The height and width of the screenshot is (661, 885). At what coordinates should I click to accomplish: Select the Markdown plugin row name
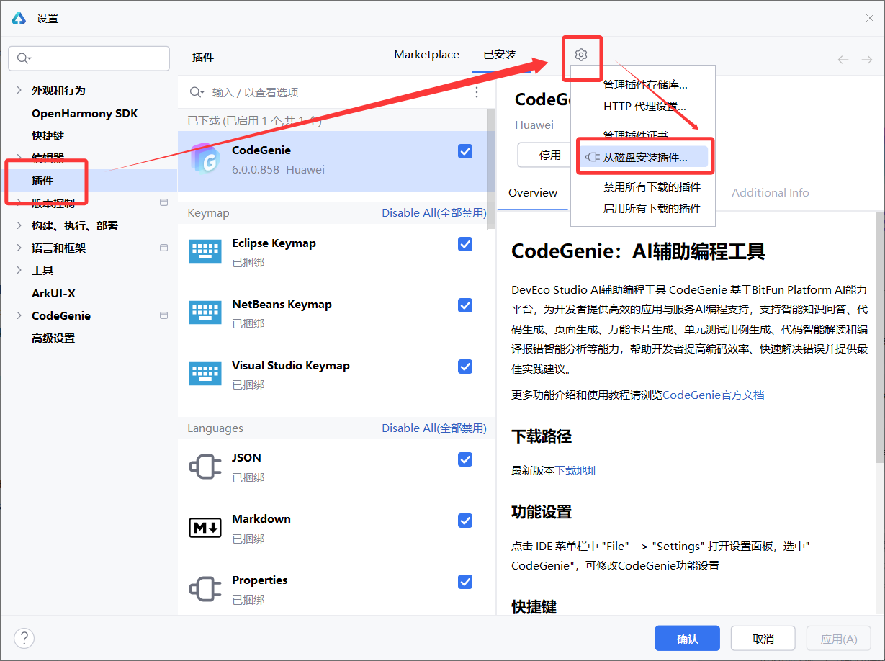pyautogui.click(x=261, y=519)
